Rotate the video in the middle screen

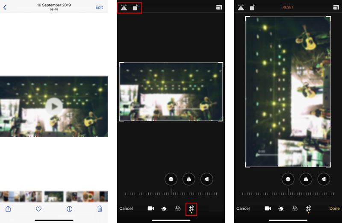136,8
